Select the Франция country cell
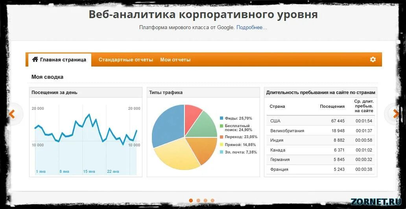 click(x=279, y=170)
